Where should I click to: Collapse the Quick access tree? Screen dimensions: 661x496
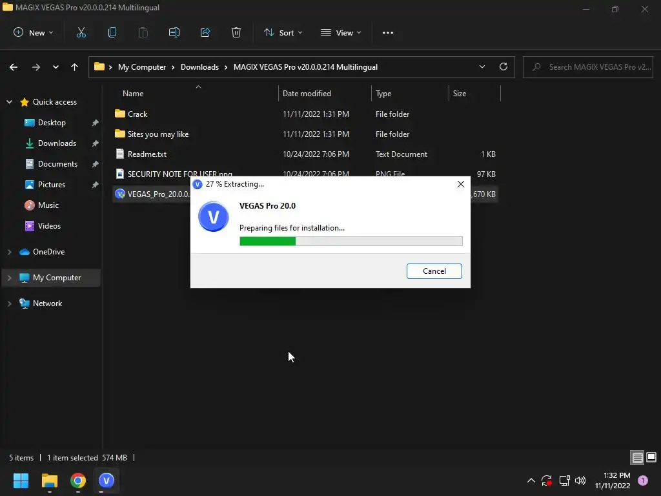(x=9, y=101)
